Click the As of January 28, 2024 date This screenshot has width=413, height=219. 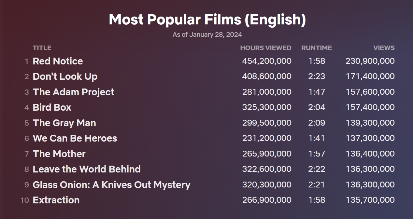pos(207,34)
